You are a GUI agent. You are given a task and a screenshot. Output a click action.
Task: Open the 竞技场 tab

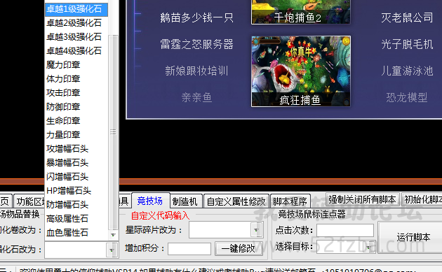150,201
